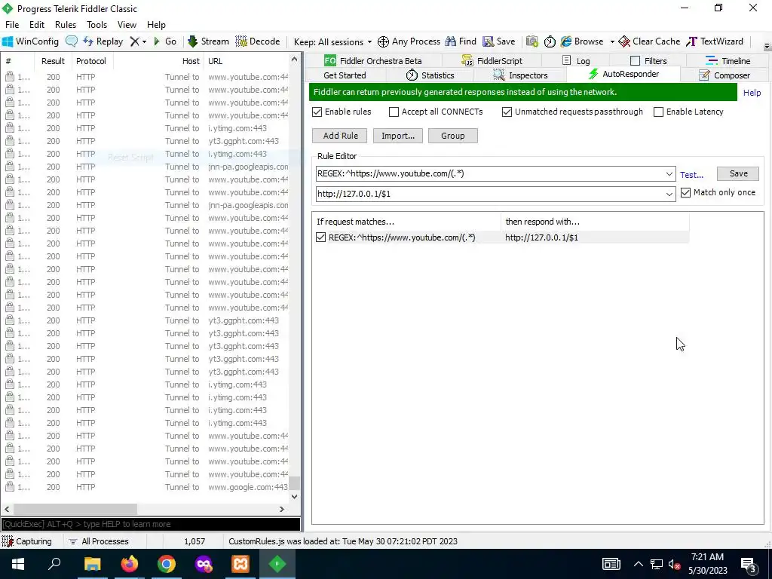Screen dimensions: 772x579
Task: Sort sessions by Protocol column header
Action: point(91,61)
